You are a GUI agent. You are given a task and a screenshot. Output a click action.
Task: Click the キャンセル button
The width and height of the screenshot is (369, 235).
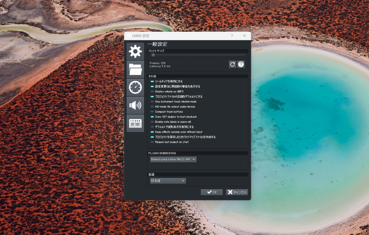click(x=237, y=192)
